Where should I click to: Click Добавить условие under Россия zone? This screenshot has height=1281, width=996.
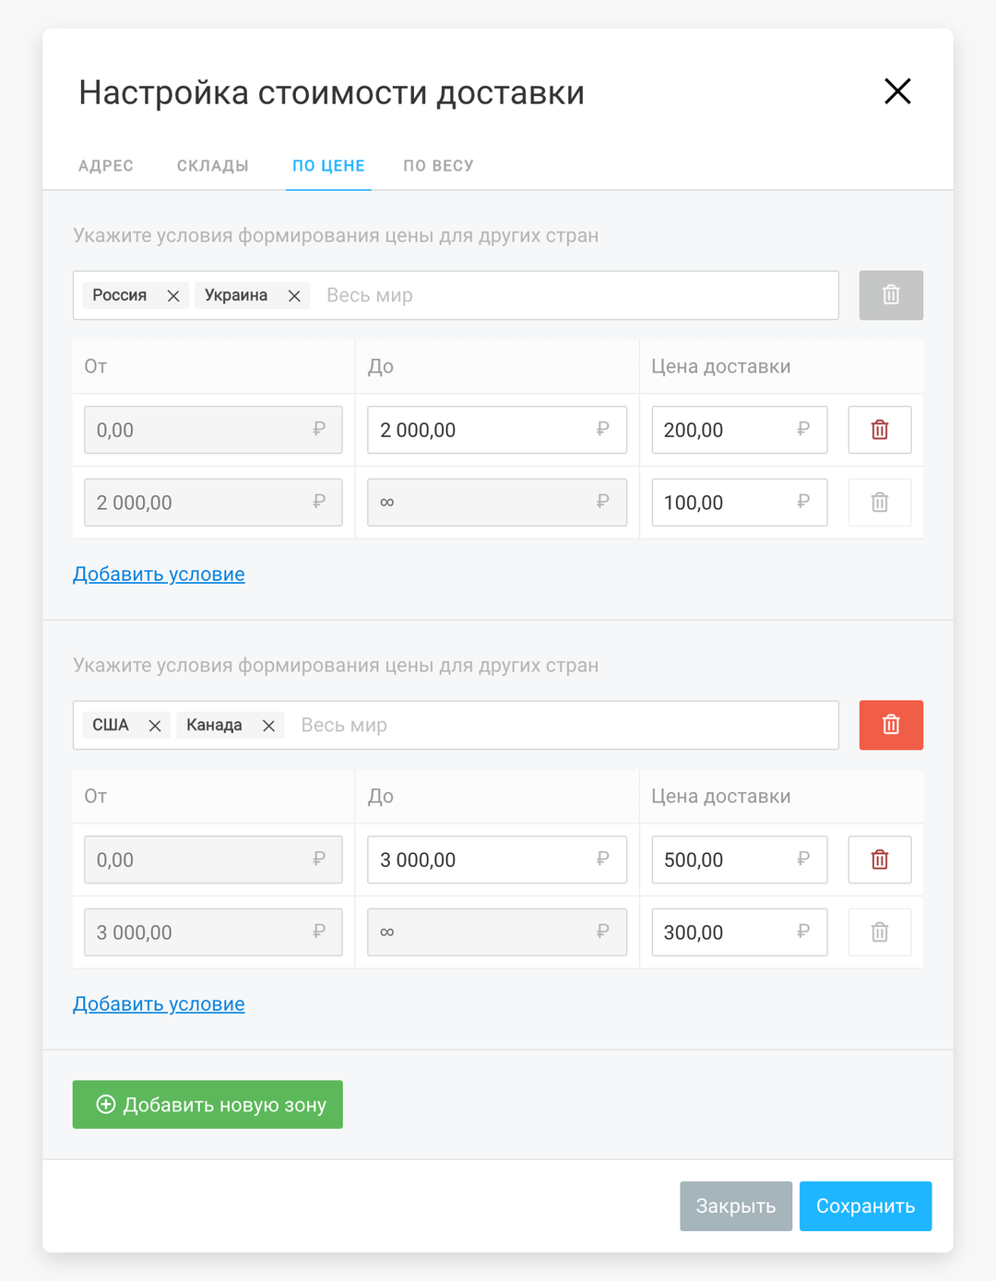159,575
